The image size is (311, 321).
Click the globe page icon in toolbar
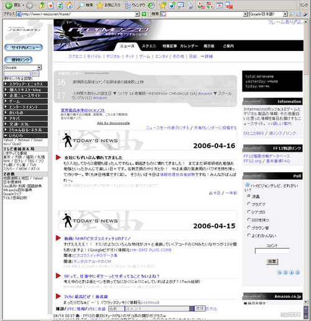172,5
